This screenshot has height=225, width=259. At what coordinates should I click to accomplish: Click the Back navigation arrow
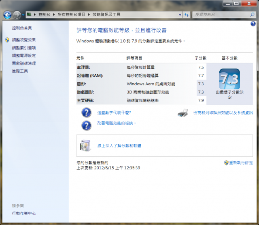point(7,15)
